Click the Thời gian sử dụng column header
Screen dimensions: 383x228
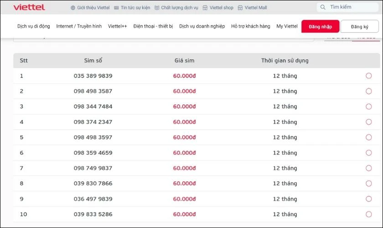[x=285, y=60]
